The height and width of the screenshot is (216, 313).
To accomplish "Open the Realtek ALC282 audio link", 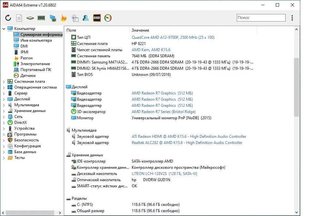I will 187,143.
